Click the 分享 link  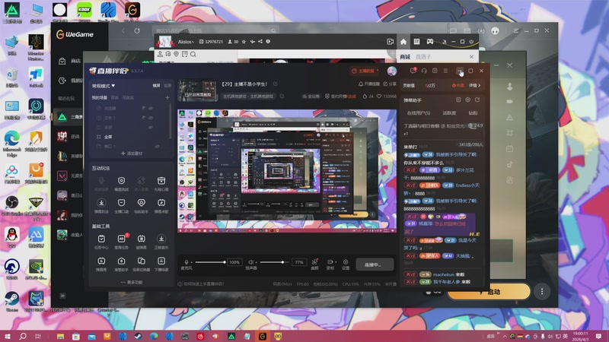[390, 84]
